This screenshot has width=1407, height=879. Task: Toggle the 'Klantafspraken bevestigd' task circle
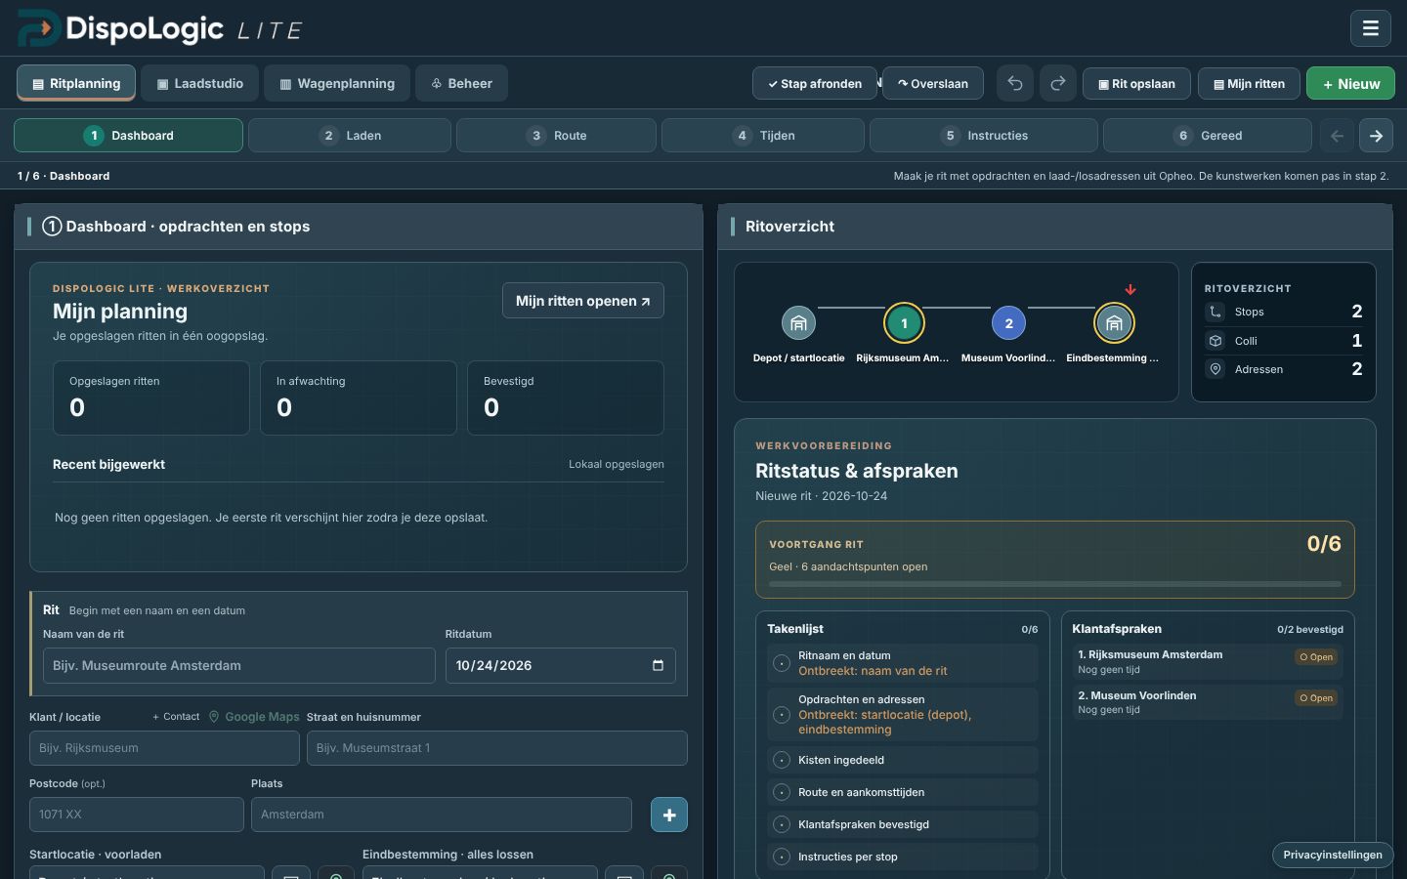(782, 824)
